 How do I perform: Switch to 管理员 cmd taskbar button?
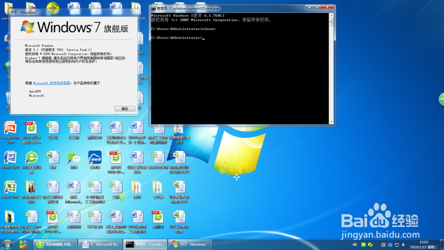(x=145, y=244)
